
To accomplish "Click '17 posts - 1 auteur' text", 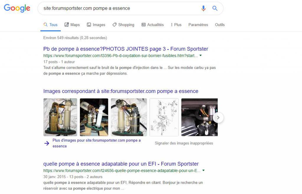I will pos(59,62).
